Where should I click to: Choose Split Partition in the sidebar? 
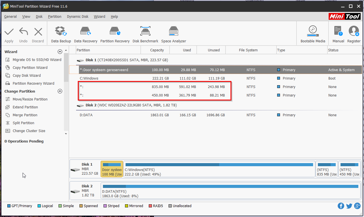point(20,123)
